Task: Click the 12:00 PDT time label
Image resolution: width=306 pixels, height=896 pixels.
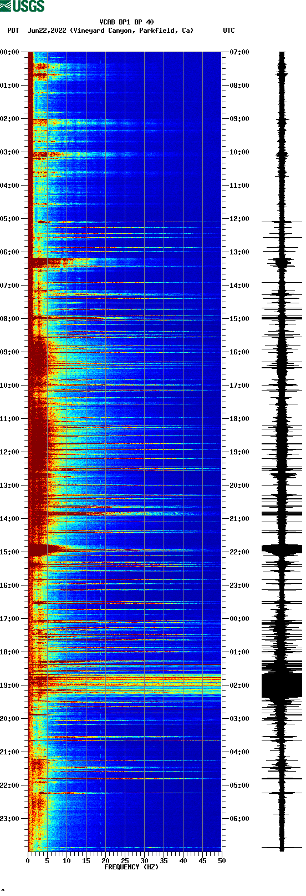Action: [x=9, y=452]
